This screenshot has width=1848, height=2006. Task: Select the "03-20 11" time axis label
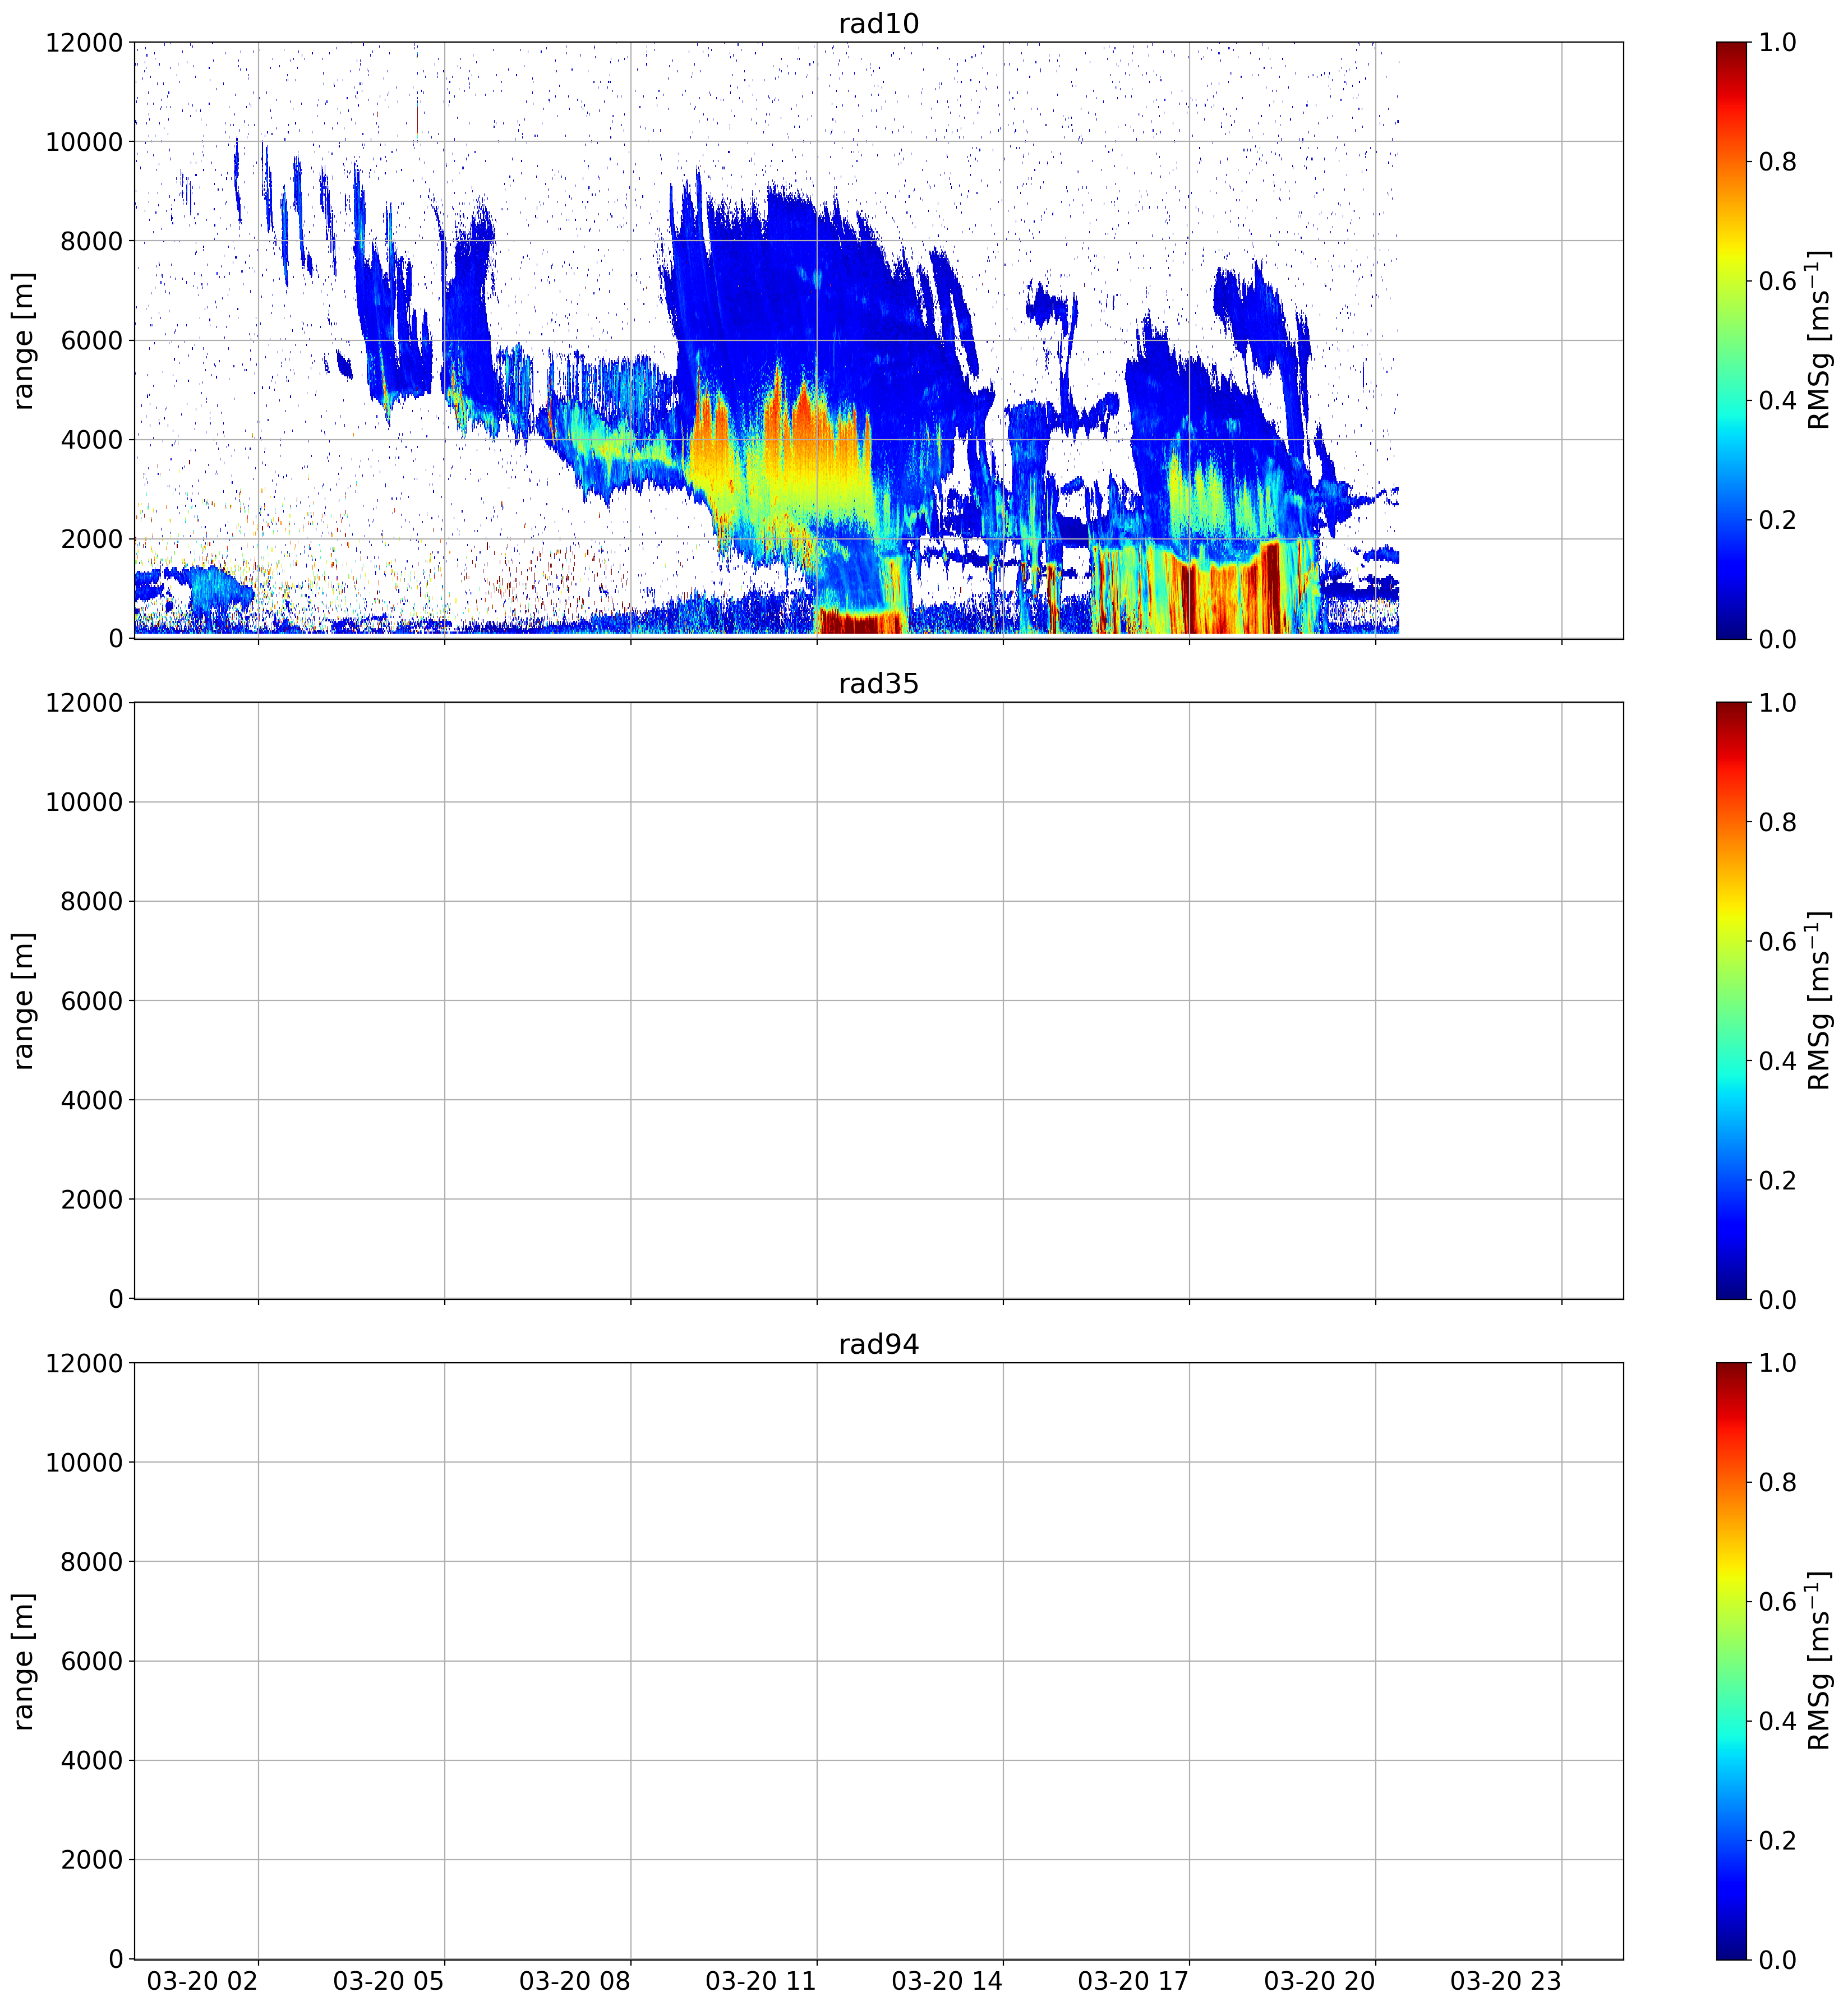[x=761, y=1981]
